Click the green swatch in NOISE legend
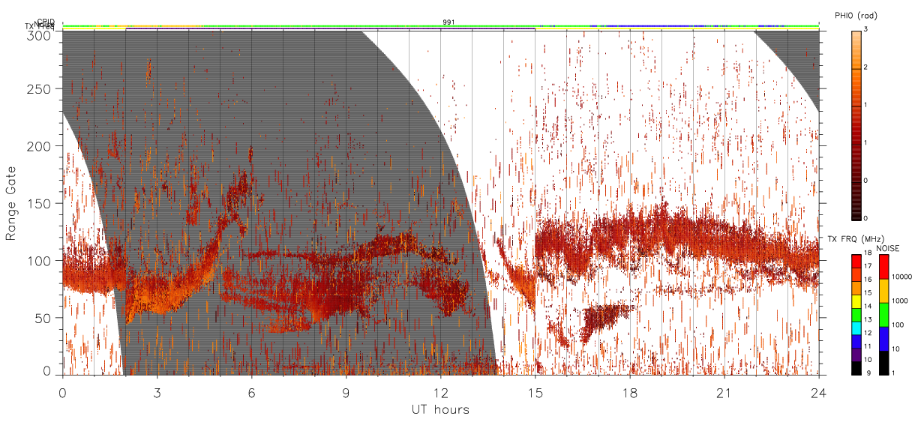Viewport: 921px width, 425px height. coord(883,313)
